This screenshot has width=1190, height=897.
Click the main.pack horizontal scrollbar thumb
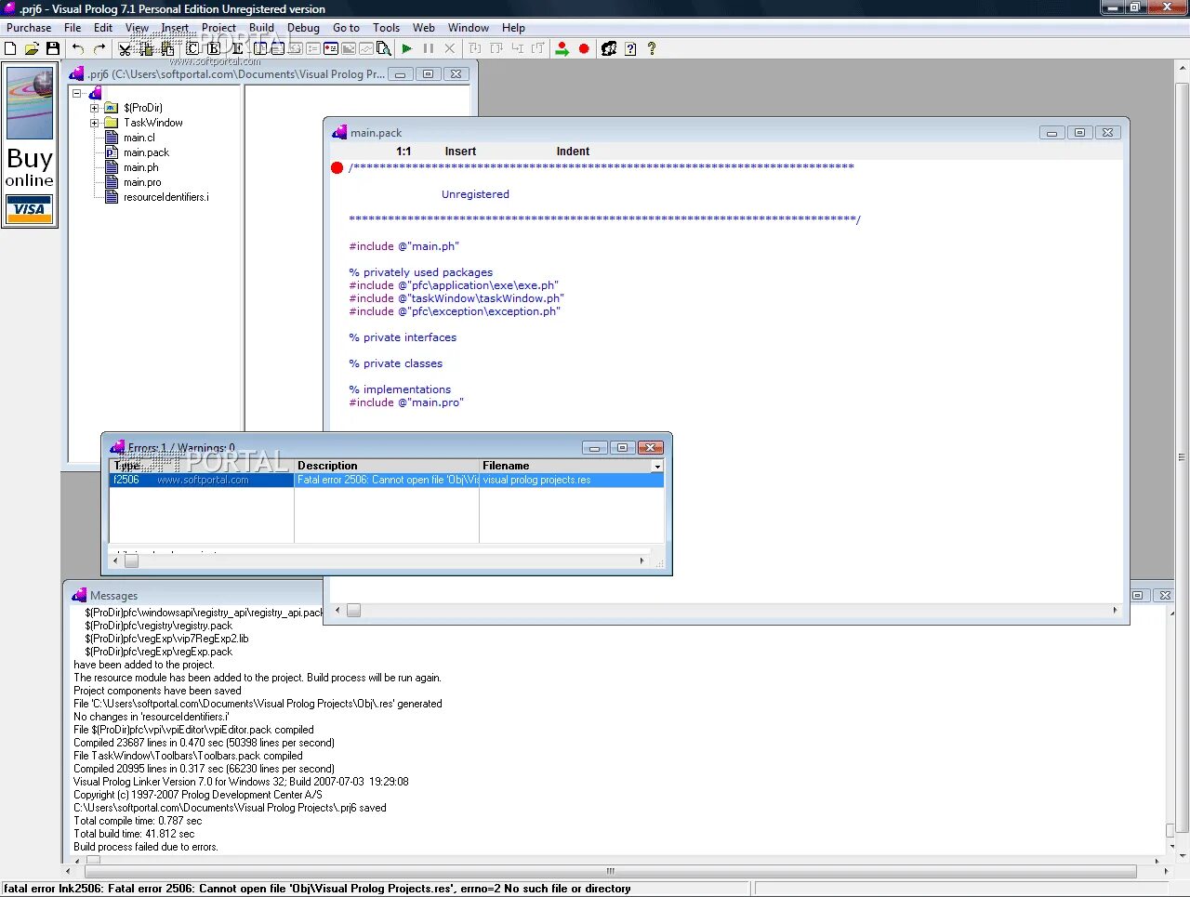353,611
